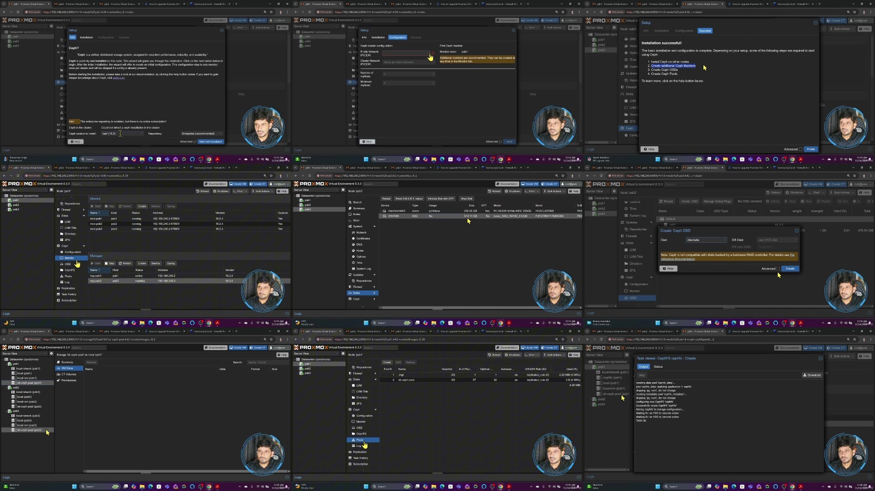875x491 pixels.
Task: Click Reboot in the pool list screen header
Action: point(494,355)
